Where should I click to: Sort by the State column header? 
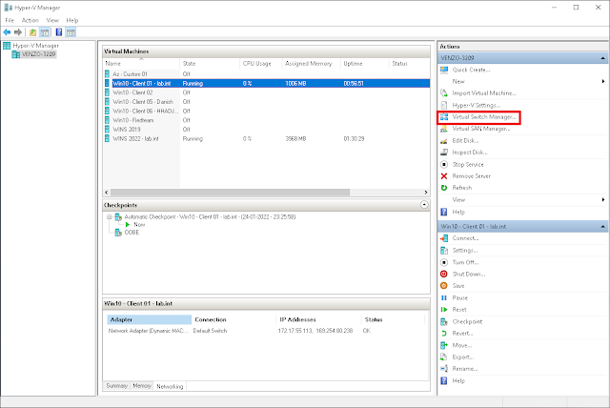click(x=210, y=64)
